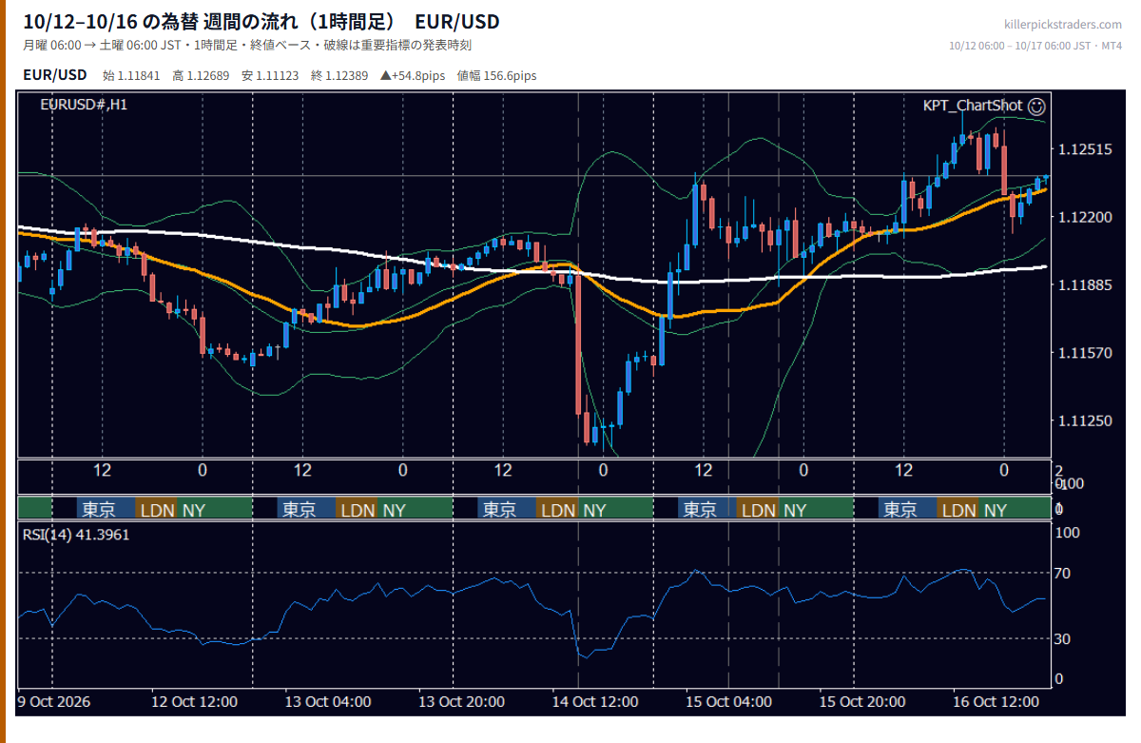Click the KPT_ChartShot indicator label
The height and width of the screenshot is (743, 1141).
[973, 106]
